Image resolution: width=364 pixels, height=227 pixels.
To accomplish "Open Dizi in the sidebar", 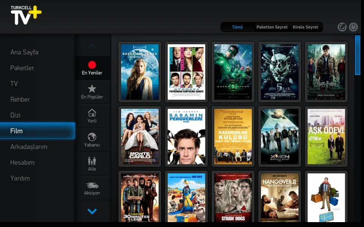I will tap(15, 115).
